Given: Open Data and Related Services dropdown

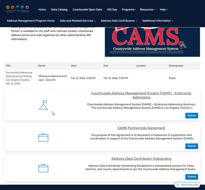Looking at the screenshot, I should 78,21.
